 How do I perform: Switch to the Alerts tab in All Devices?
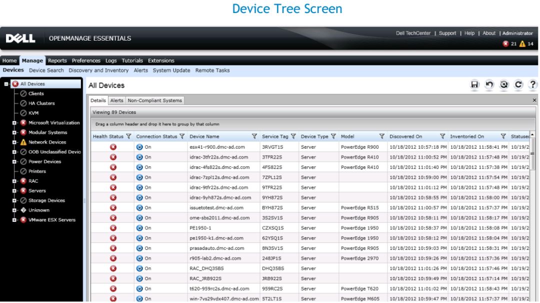point(116,101)
